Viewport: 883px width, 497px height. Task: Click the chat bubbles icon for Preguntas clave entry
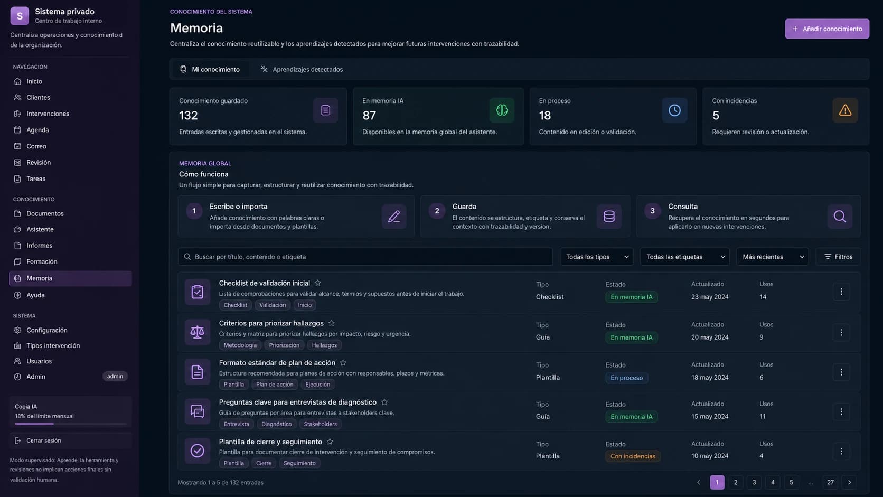197,411
